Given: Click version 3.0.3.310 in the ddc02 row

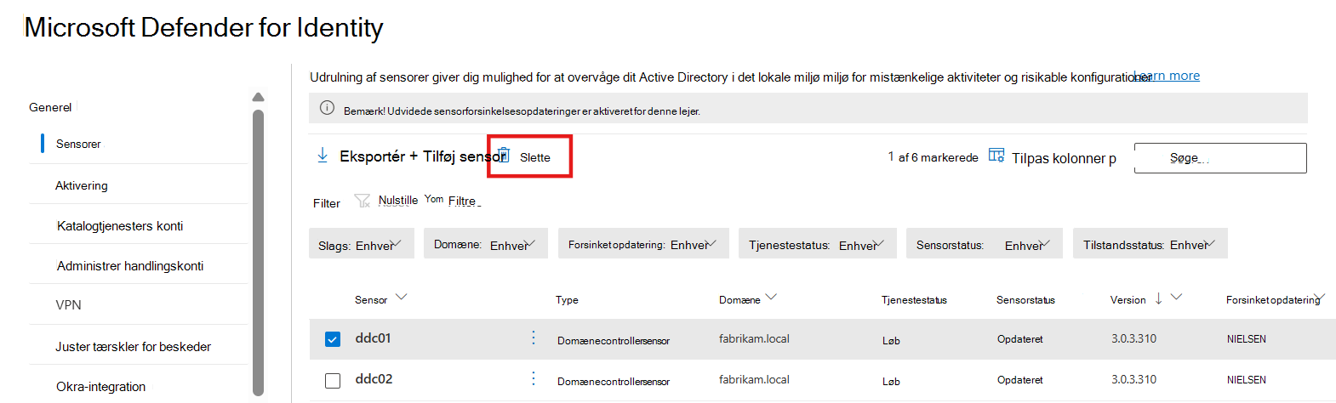Looking at the screenshot, I should [1133, 379].
